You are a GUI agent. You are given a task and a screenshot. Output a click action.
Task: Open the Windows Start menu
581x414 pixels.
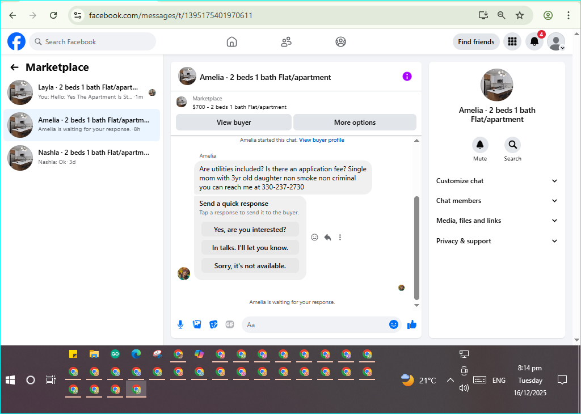pyautogui.click(x=10, y=380)
